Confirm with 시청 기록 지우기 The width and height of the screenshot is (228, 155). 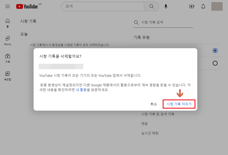pos(179,104)
